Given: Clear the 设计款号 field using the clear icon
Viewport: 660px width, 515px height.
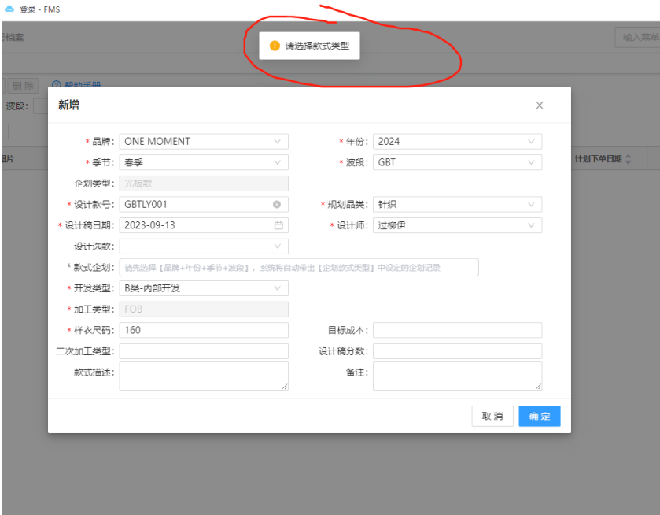Looking at the screenshot, I should [277, 205].
